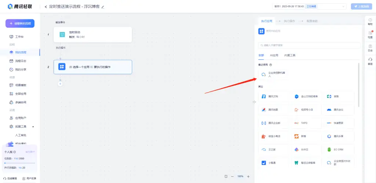The width and height of the screenshot is (376, 183).
Task: Switch to the 内置工具 tab
Action: click(290, 55)
